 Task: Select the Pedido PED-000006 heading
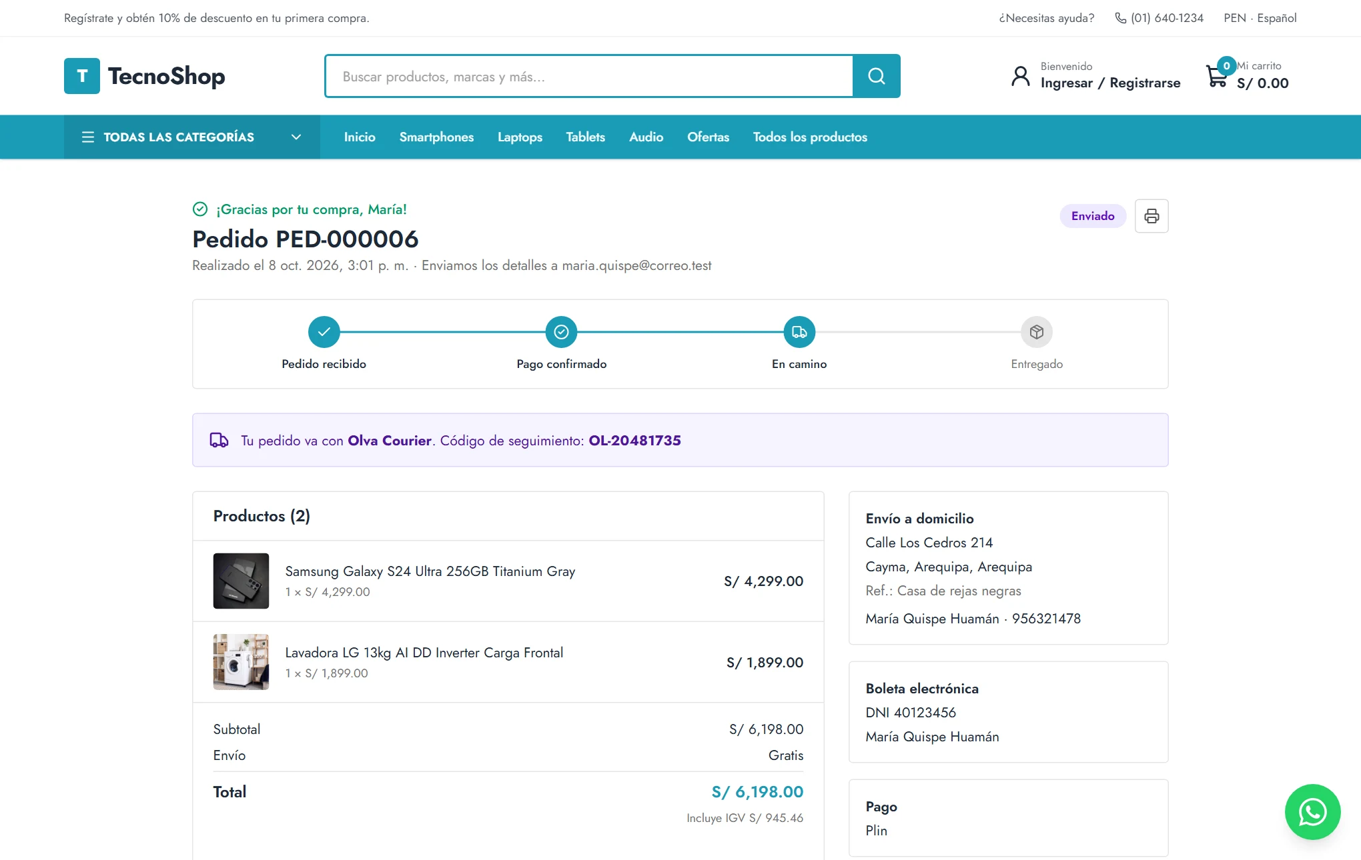306,239
